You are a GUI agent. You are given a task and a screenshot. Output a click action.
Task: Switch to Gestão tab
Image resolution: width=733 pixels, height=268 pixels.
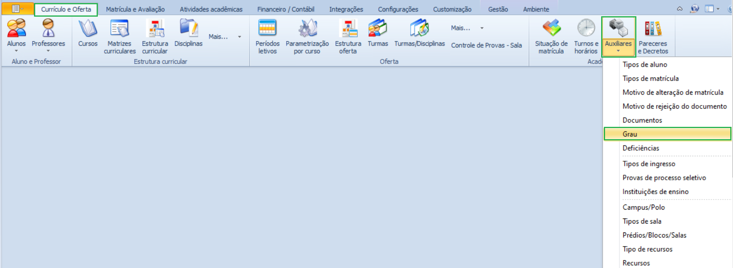498,9
